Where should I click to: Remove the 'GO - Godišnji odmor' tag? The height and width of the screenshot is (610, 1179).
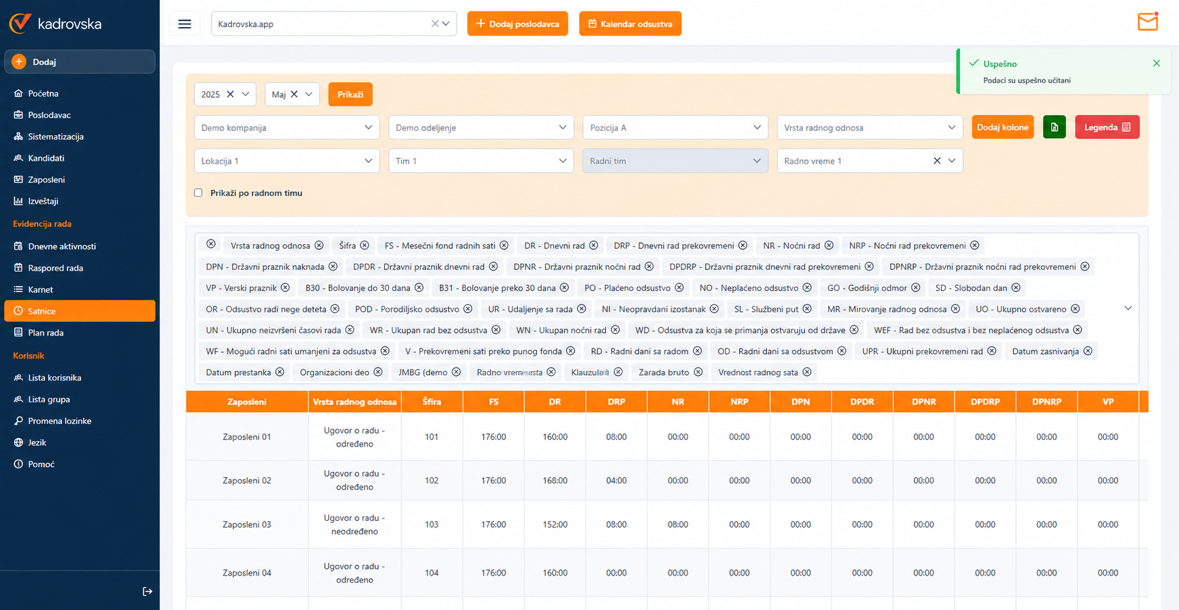916,287
